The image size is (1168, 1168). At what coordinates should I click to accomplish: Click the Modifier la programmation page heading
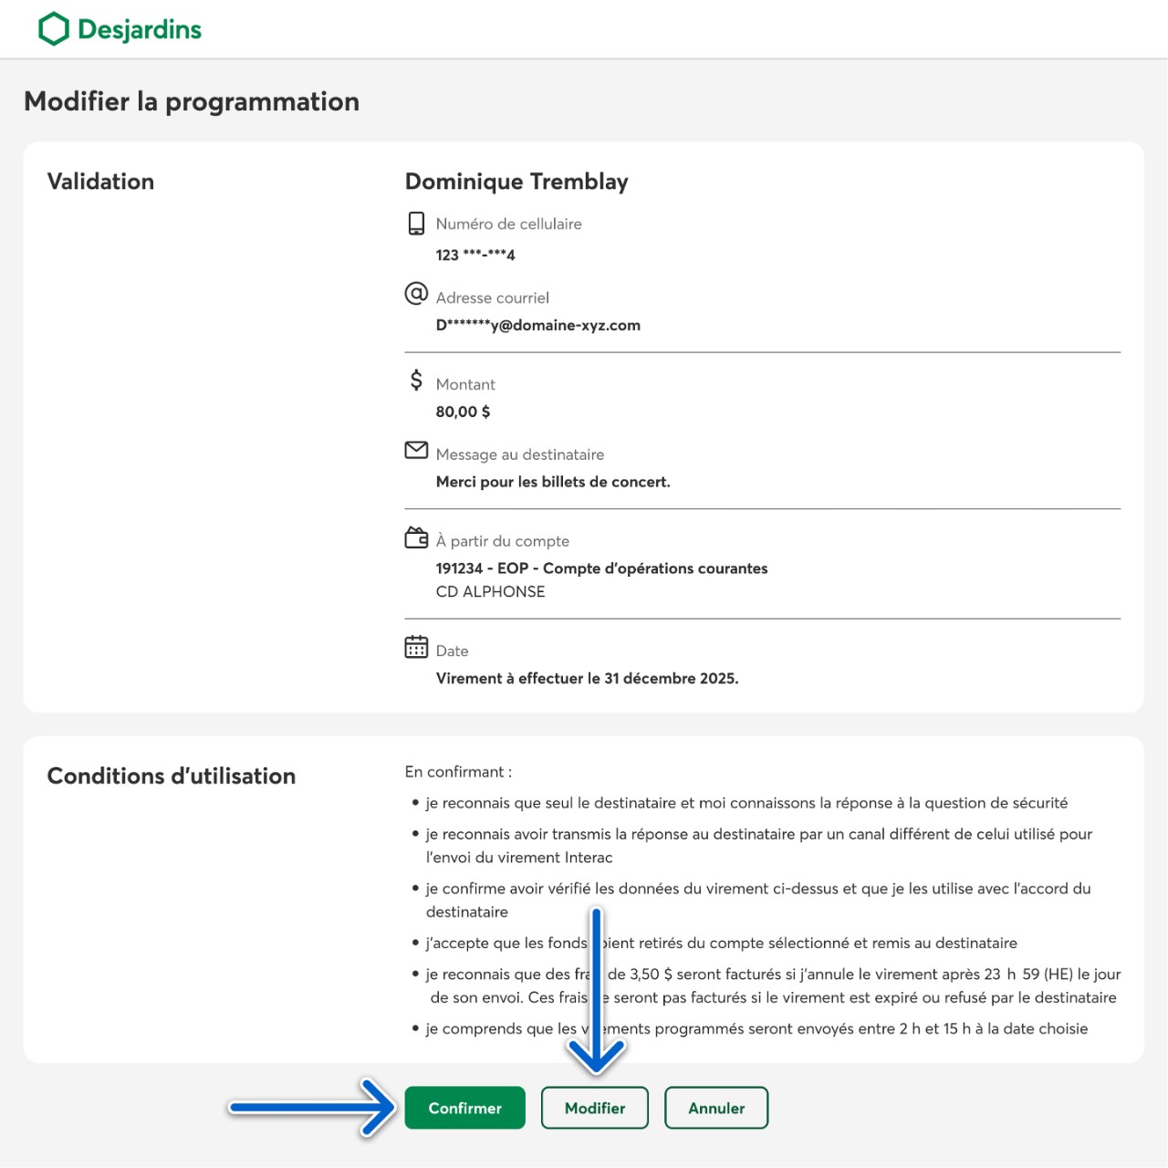[x=192, y=101]
